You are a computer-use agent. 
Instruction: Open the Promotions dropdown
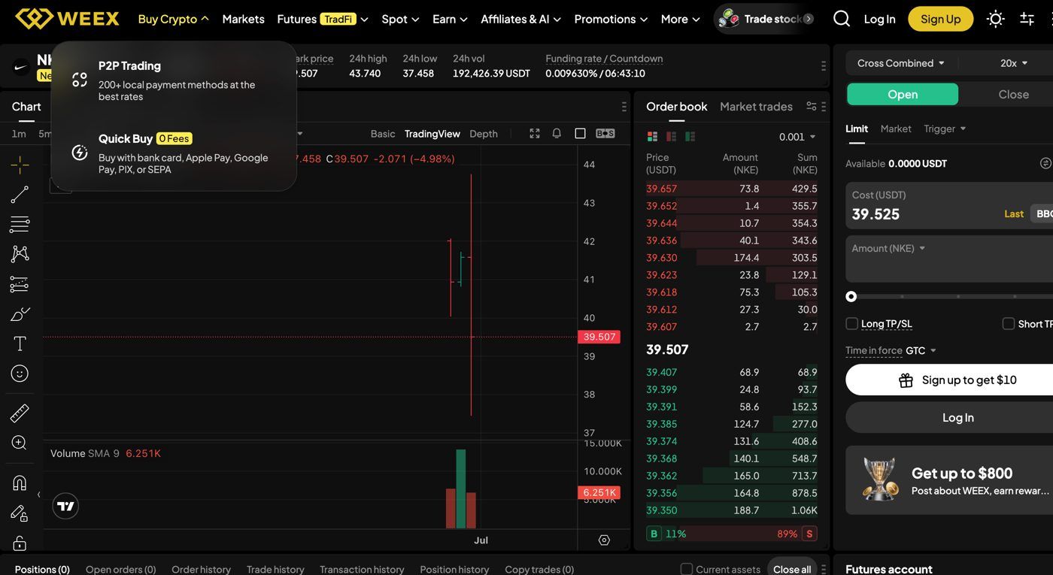pyautogui.click(x=611, y=19)
